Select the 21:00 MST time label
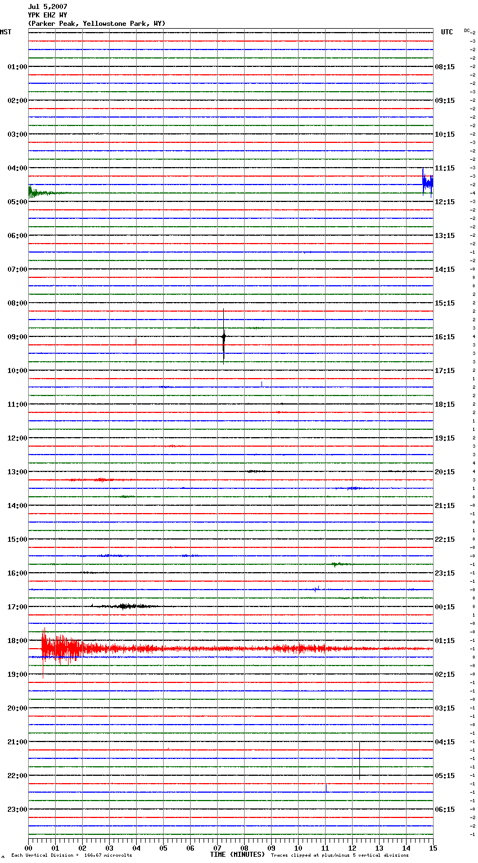Screen dimensions: 478x863 point(17,742)
